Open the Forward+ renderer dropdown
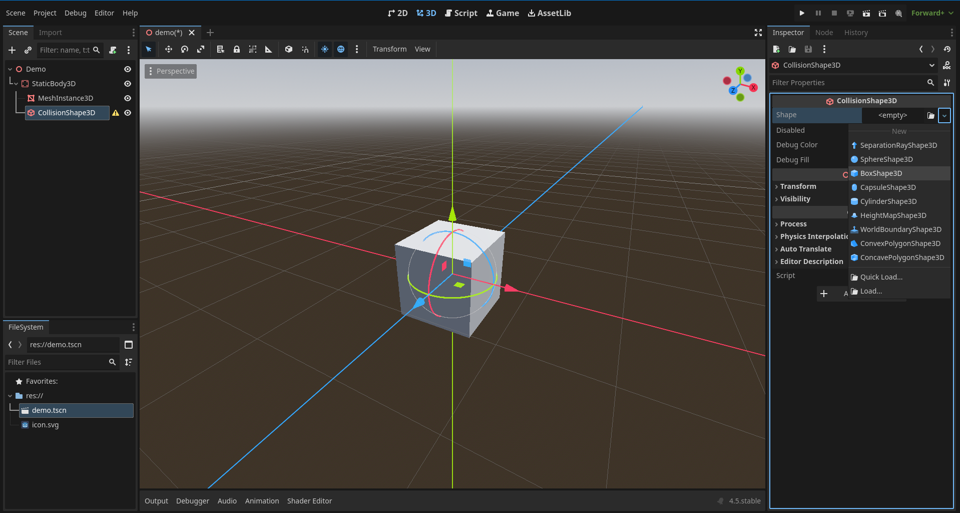Screen dimensions: 960x513 pyautogui.click(x=931, y=13)
